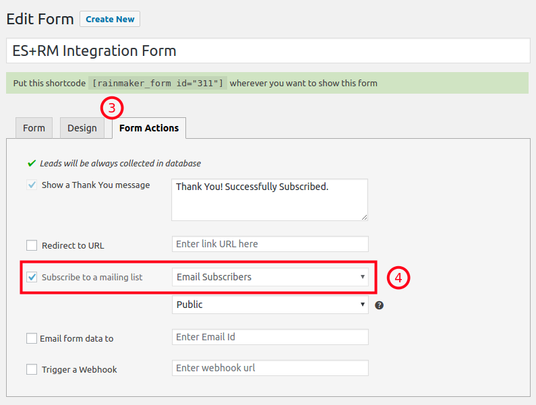Click the Enter Email Id field

click(270, 337)
